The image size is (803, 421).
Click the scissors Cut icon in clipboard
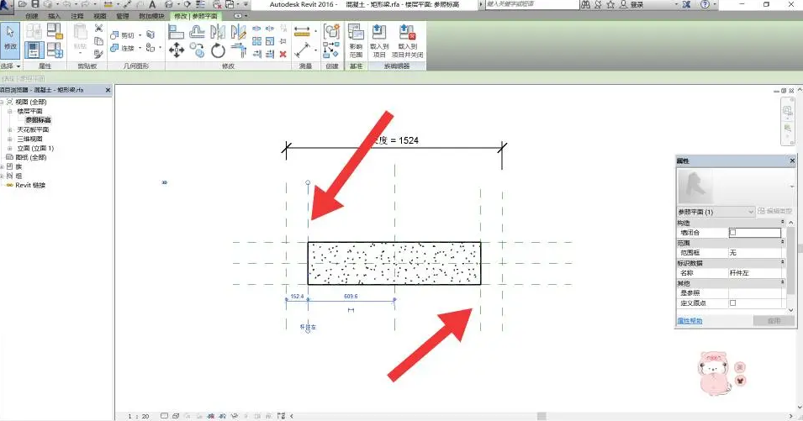(99, 29)
